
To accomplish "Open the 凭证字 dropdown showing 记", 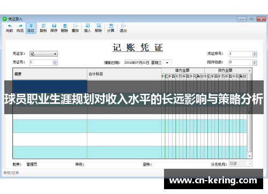I will click(x=43, y=54).
